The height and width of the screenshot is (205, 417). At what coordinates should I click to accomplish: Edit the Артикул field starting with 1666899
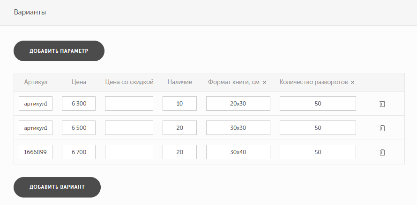click(36, 152)
